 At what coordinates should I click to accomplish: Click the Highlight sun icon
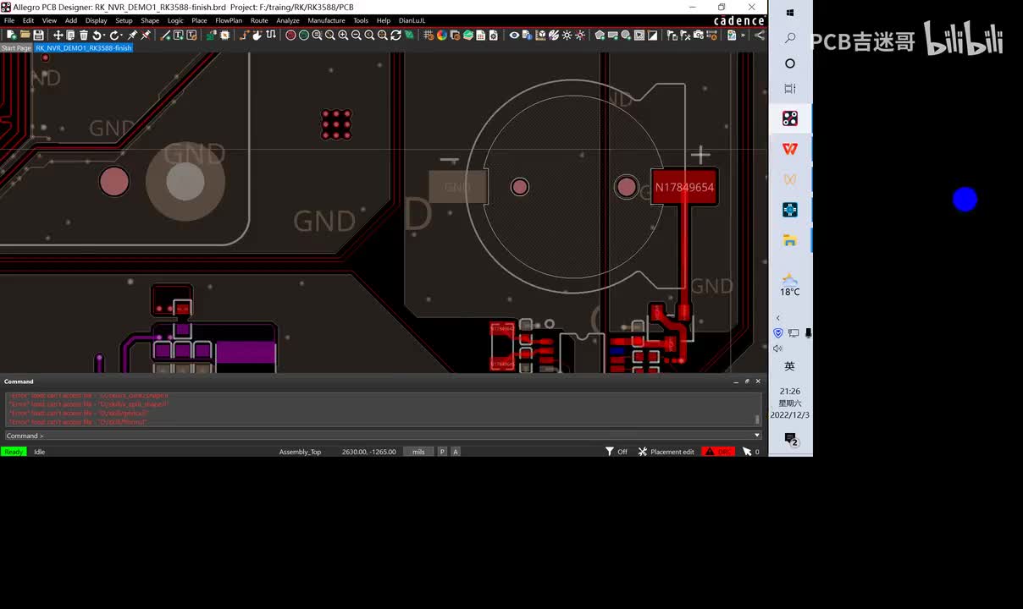(x=567, y=35)
